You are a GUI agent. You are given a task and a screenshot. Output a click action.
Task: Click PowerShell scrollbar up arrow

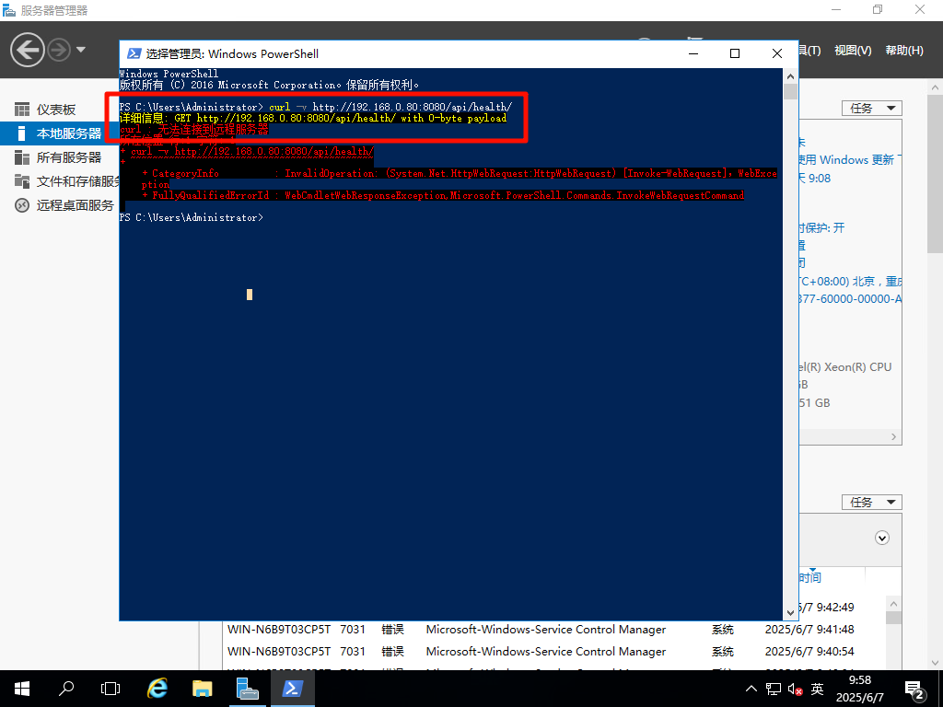coord(790,76)
